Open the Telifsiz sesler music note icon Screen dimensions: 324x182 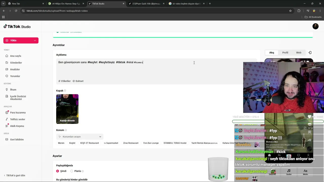7,119
